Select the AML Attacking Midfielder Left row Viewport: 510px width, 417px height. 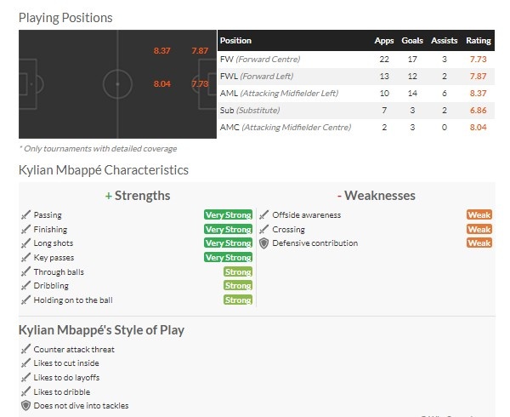[x=356, y=94]
